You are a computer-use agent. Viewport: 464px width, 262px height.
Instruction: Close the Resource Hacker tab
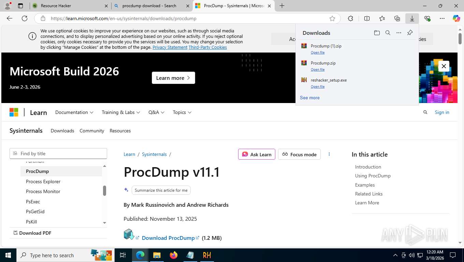pos(106,6)
